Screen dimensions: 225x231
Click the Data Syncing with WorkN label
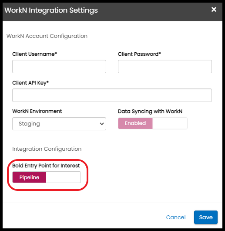[x=150, y=112]
